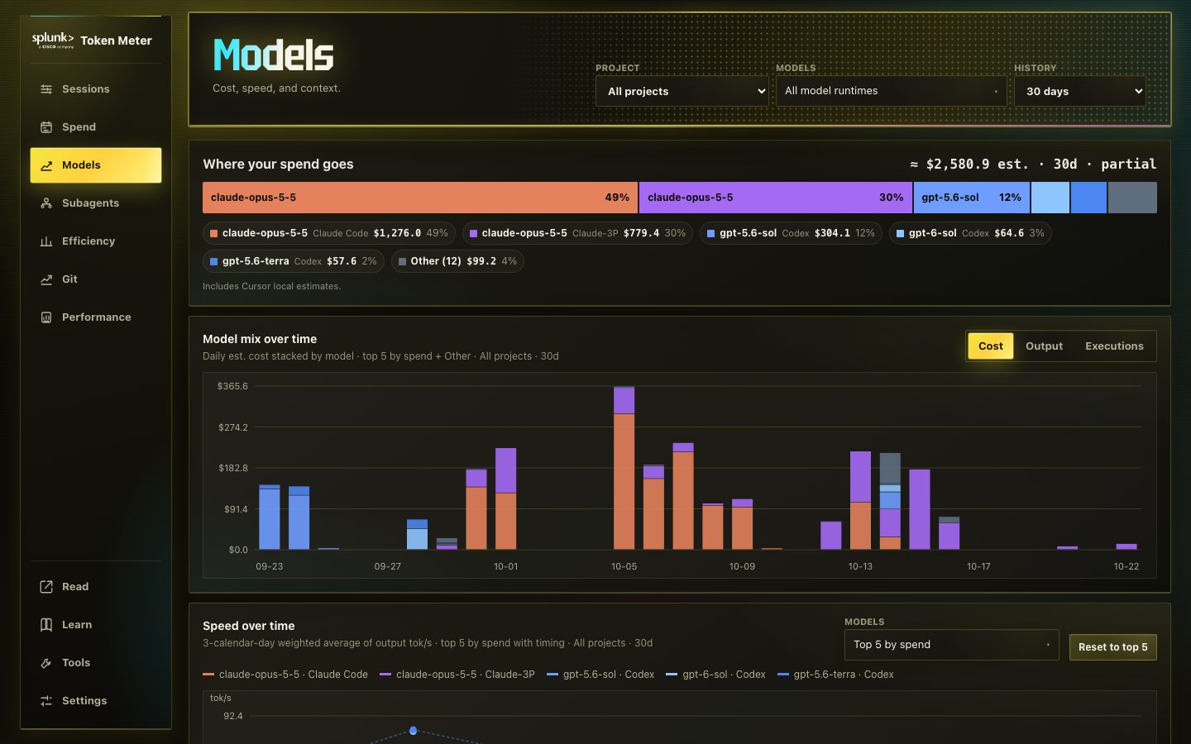1191x744 pixels.
Task: Open Performance page label
Action: (x=96, y=317)
